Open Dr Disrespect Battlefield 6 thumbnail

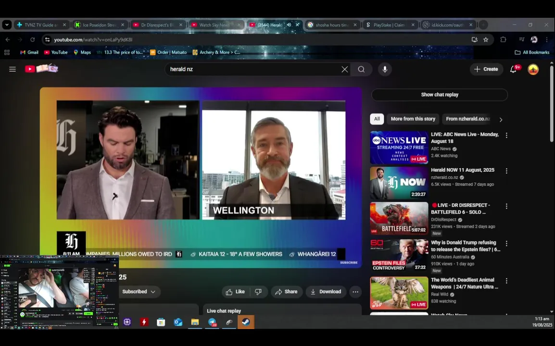[x=399, y=218]
